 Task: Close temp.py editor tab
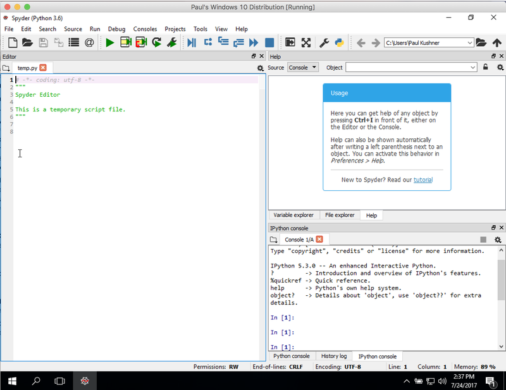pos(43,68)
